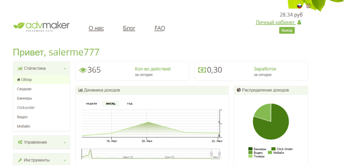This screenshot has height=168, width=353.
Task: Click pie icon in Распределение доходов header
Action: point(239,90)
